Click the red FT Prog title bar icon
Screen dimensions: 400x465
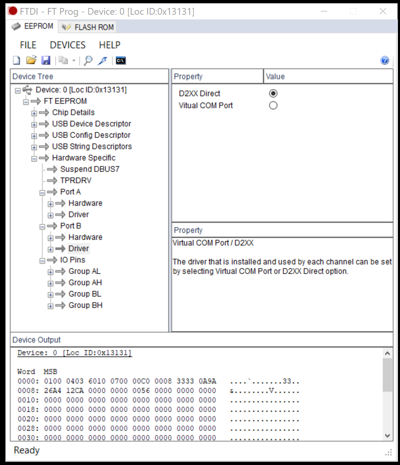(13, 11)
